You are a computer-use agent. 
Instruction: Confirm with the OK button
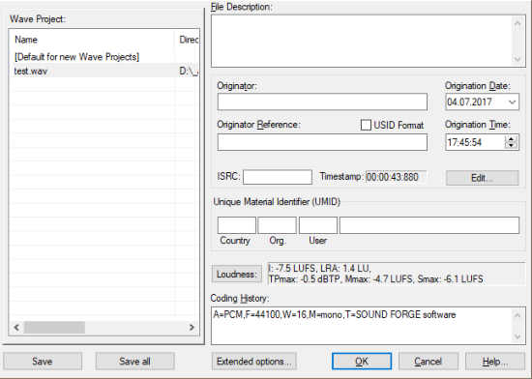pyautogui.click(x=362, y=362)
